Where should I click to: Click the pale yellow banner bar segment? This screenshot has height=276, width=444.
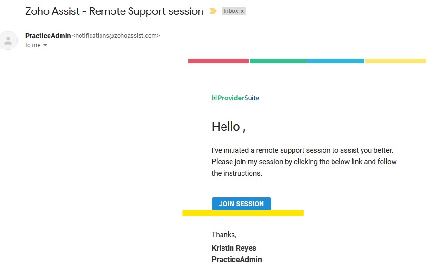click(x=396, y=61)
